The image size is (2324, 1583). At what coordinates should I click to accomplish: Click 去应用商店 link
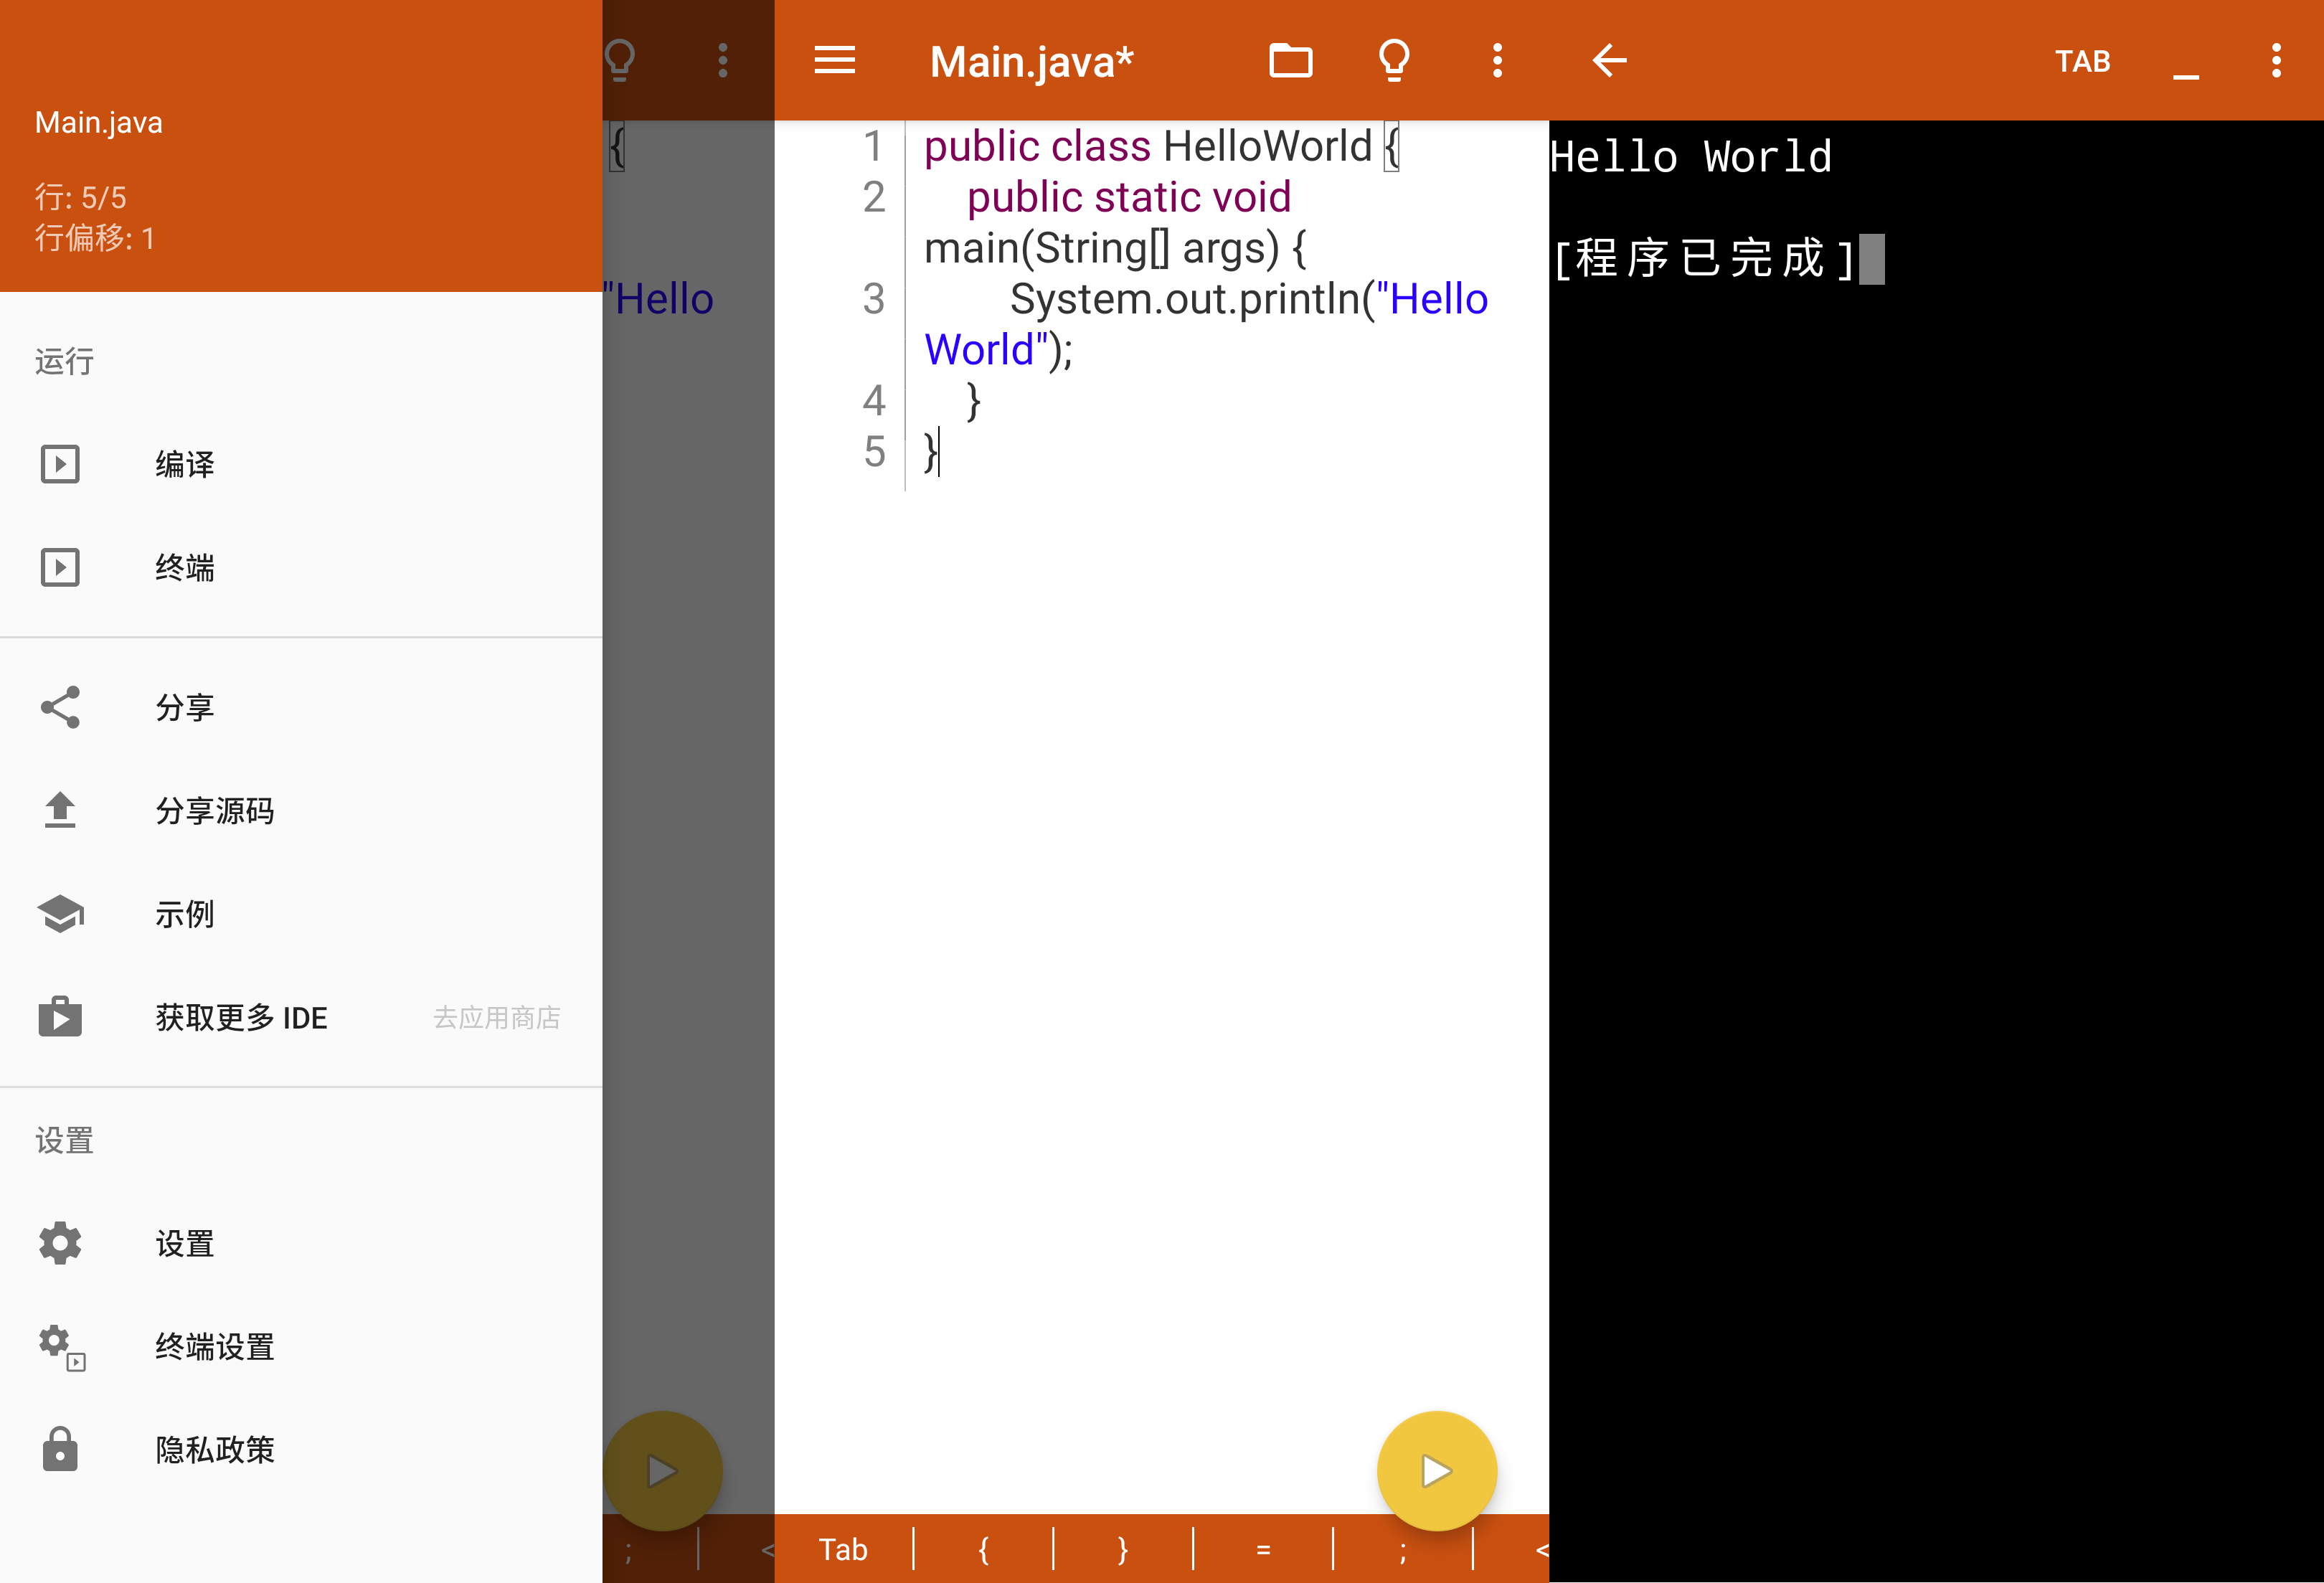[496, 1018]
